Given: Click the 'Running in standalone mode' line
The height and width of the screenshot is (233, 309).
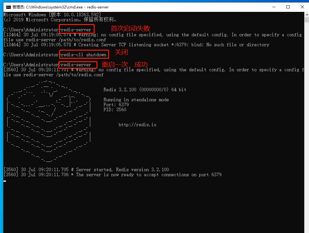Looking at the screenshot, I should point(136,100).
